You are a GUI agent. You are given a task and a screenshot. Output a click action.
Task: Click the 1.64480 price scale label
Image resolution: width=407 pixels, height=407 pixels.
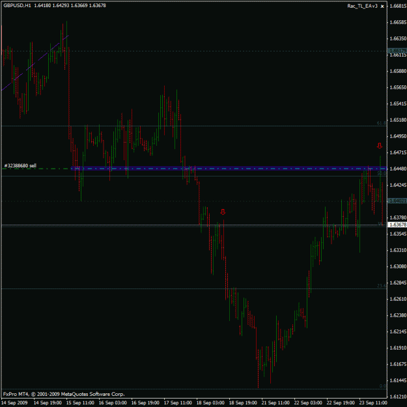tap(398, 169)
